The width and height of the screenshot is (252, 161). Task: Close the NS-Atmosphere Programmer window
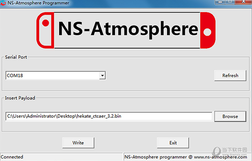coord(243,2)
